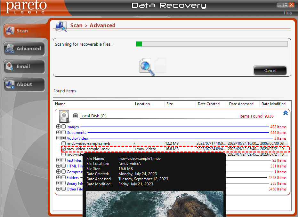Click the Email sidebar envelope icon
This screenshot has height=217, width=298.
(x=10, y=66)
